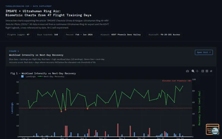Open the floating terminal assistant widget icon
This screenshot has width=222, height=139.
(x=213, y=129)
